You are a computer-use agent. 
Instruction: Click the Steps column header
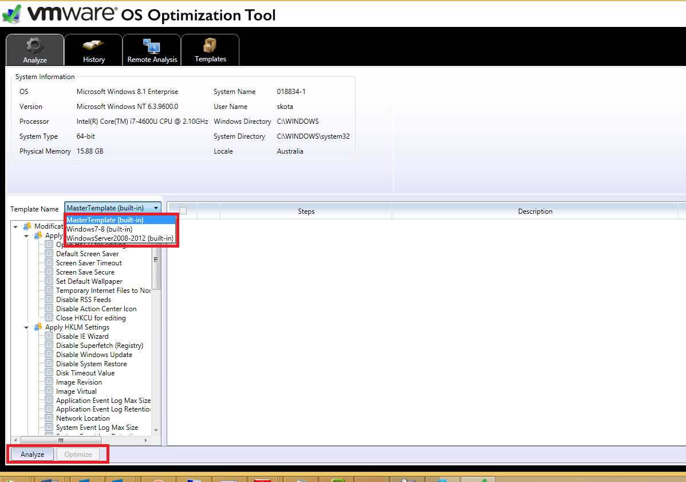(x=306, y=211)
